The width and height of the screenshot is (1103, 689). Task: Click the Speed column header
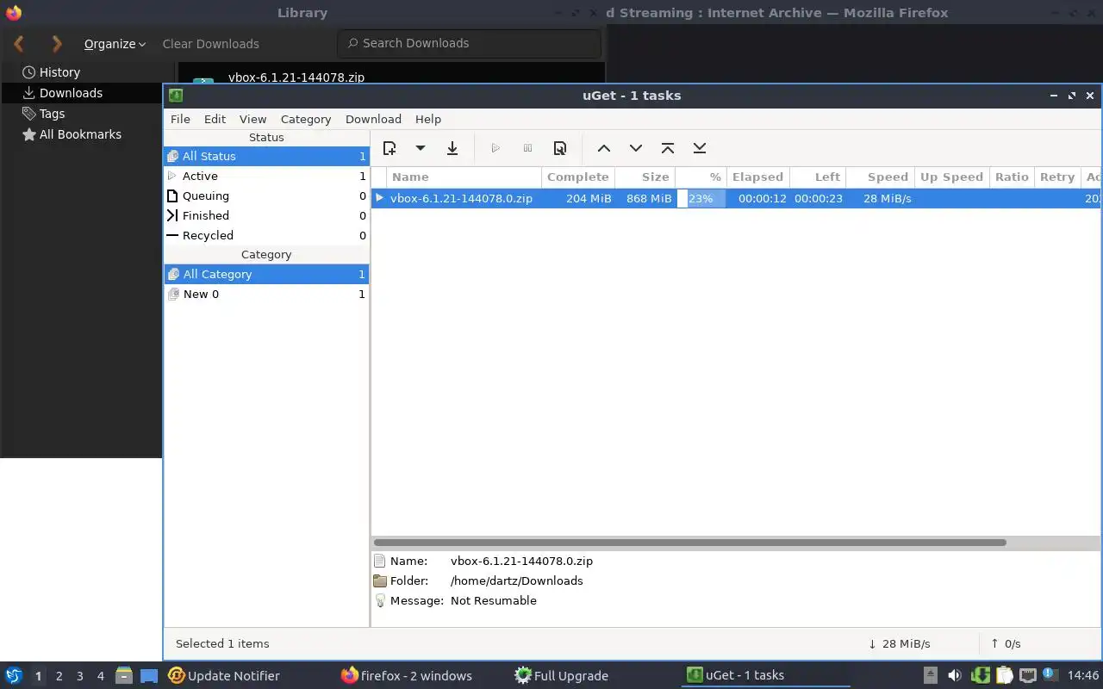(x=880, y=177)
